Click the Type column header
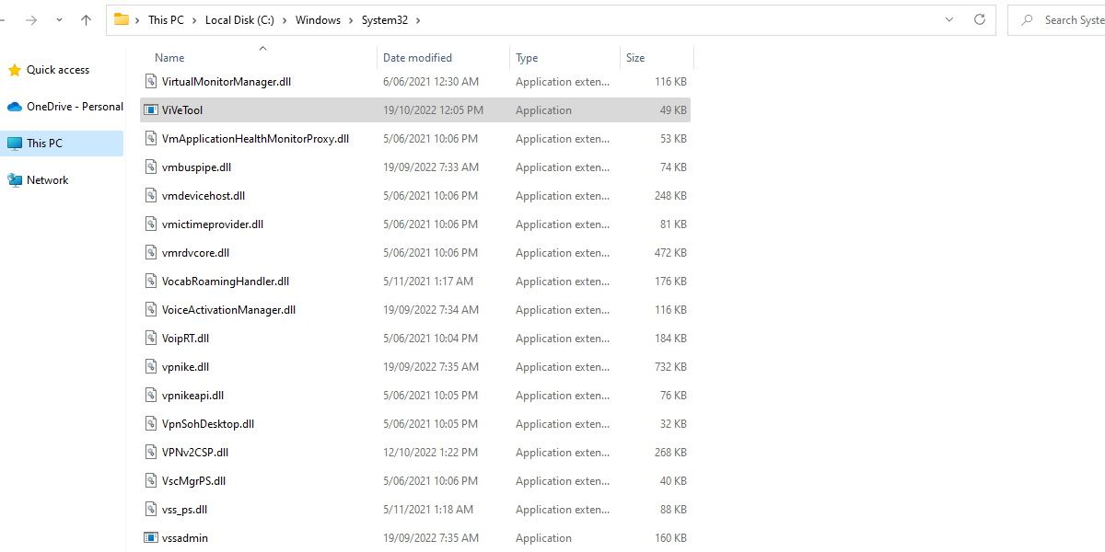This screenshot has height=552, width=1105. point(527,58)
